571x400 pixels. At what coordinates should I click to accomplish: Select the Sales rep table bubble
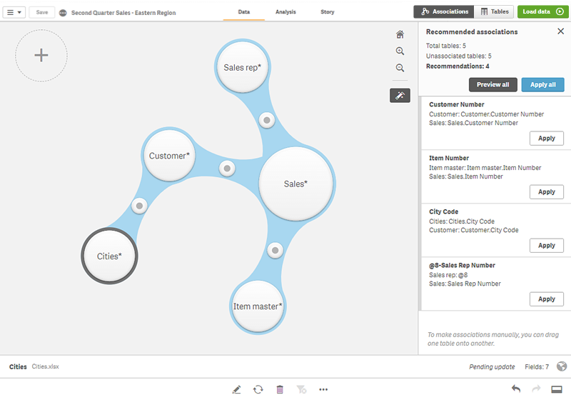pos(242,67)
